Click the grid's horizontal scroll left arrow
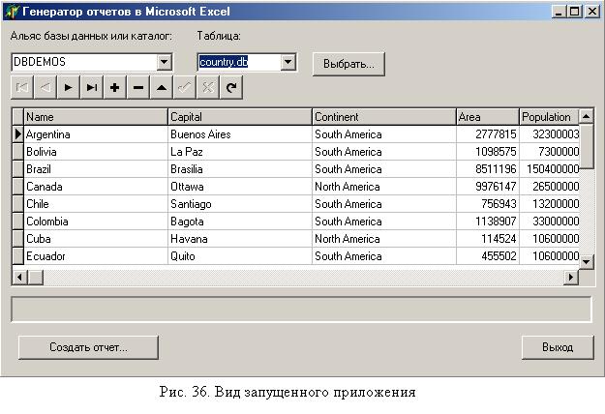Image resolution: width=605 pixels, height=414 pixels. [20, 278]
